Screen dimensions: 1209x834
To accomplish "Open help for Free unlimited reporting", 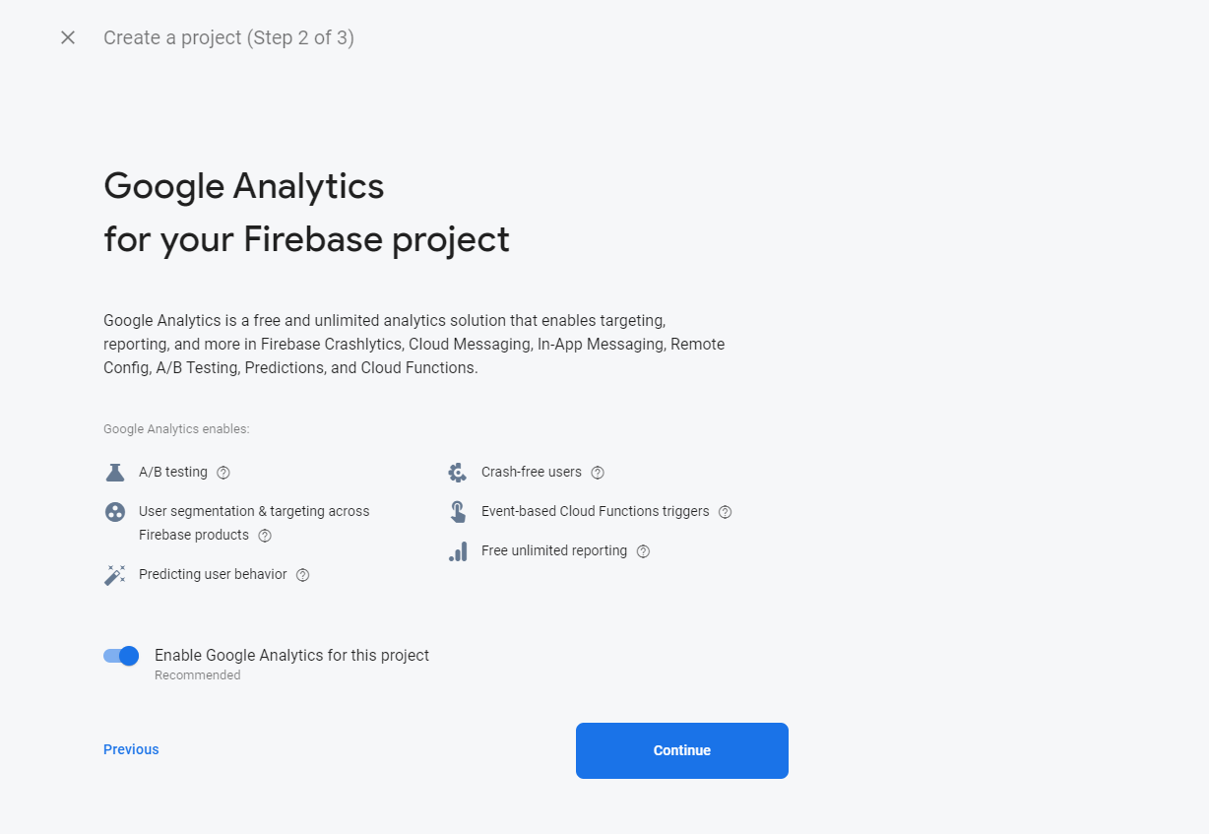I will (643, 551).
